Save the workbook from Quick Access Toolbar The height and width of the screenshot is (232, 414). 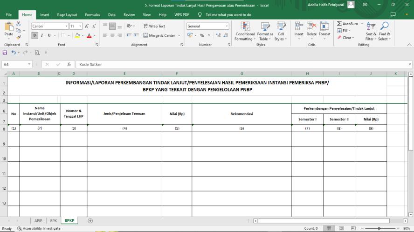point(5,53)
